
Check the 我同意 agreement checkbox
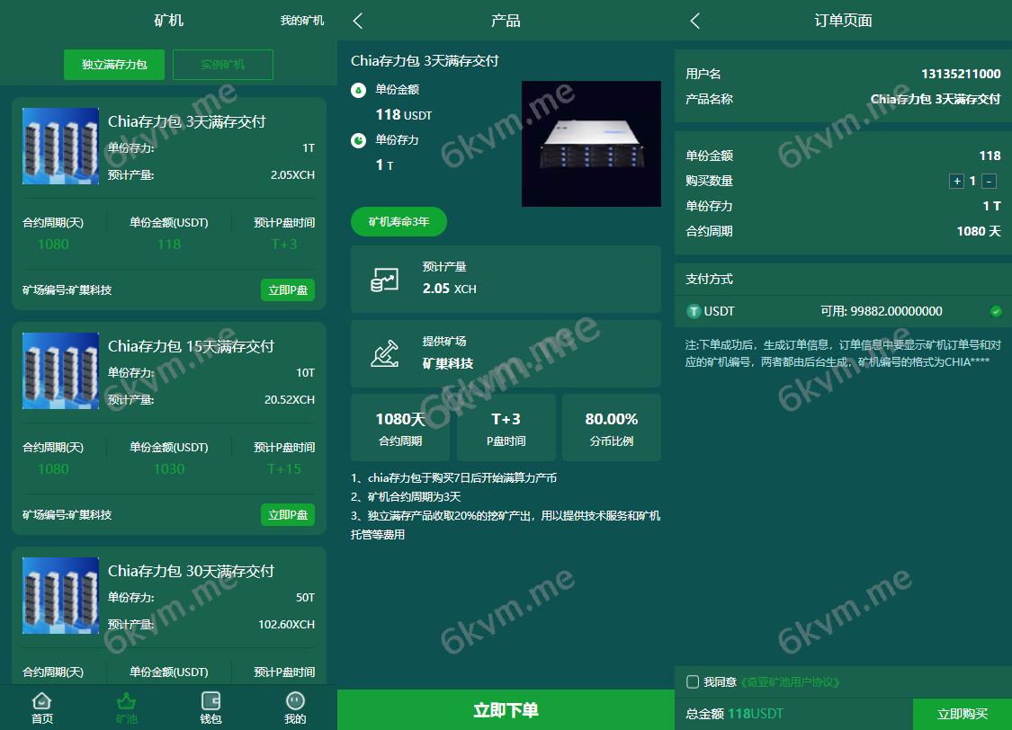(693, 682)
